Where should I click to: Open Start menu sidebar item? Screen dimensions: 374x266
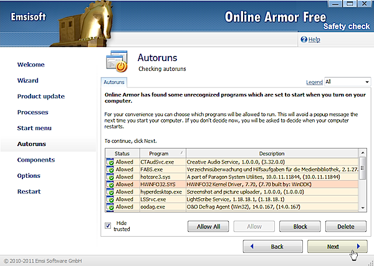coord(34,128)
